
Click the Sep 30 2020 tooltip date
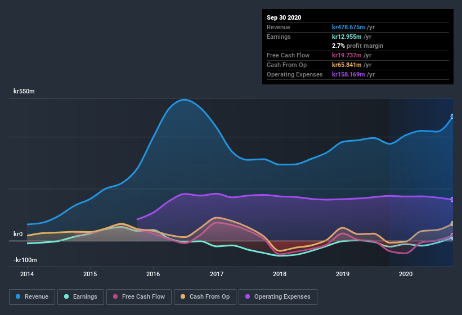[284, 17]
